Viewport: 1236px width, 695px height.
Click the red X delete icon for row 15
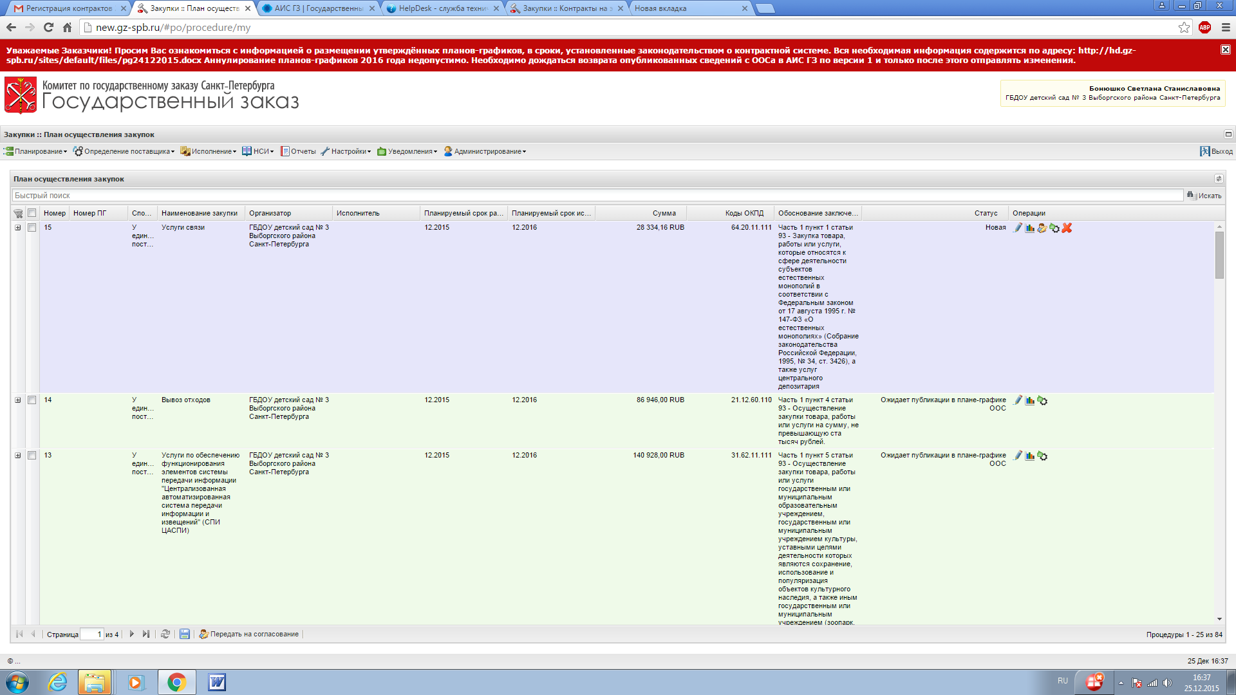point(1067,228)
